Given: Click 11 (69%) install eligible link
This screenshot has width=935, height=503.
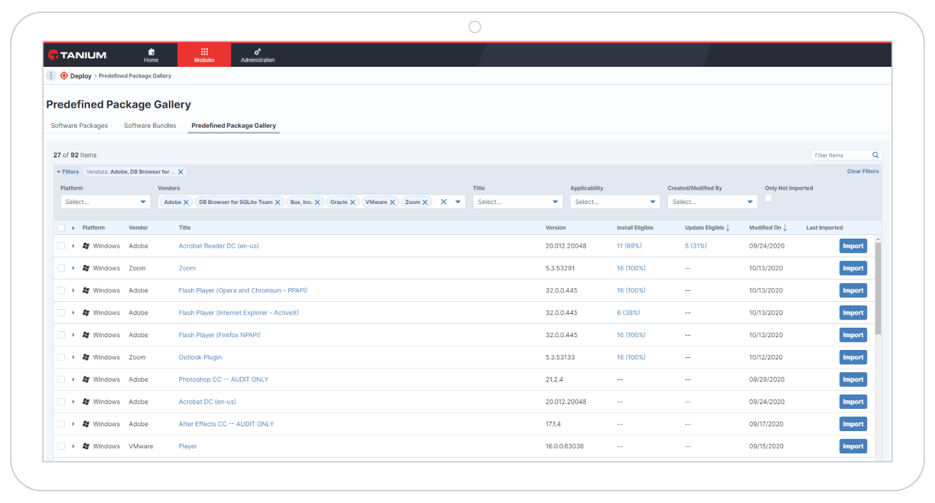Looking at the screenshot, I should click(629, 246).
